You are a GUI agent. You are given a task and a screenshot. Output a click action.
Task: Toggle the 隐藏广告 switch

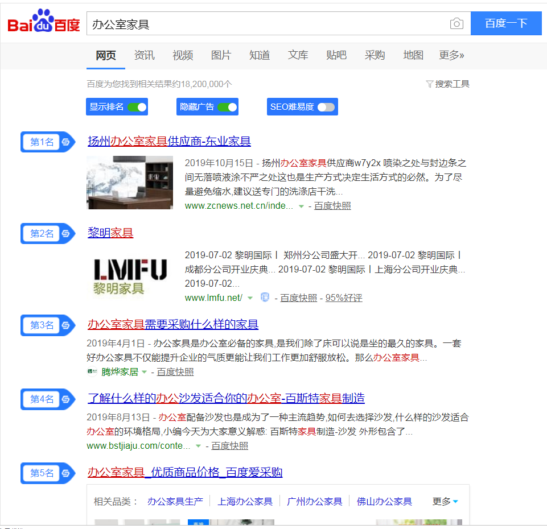pos(228,107)
